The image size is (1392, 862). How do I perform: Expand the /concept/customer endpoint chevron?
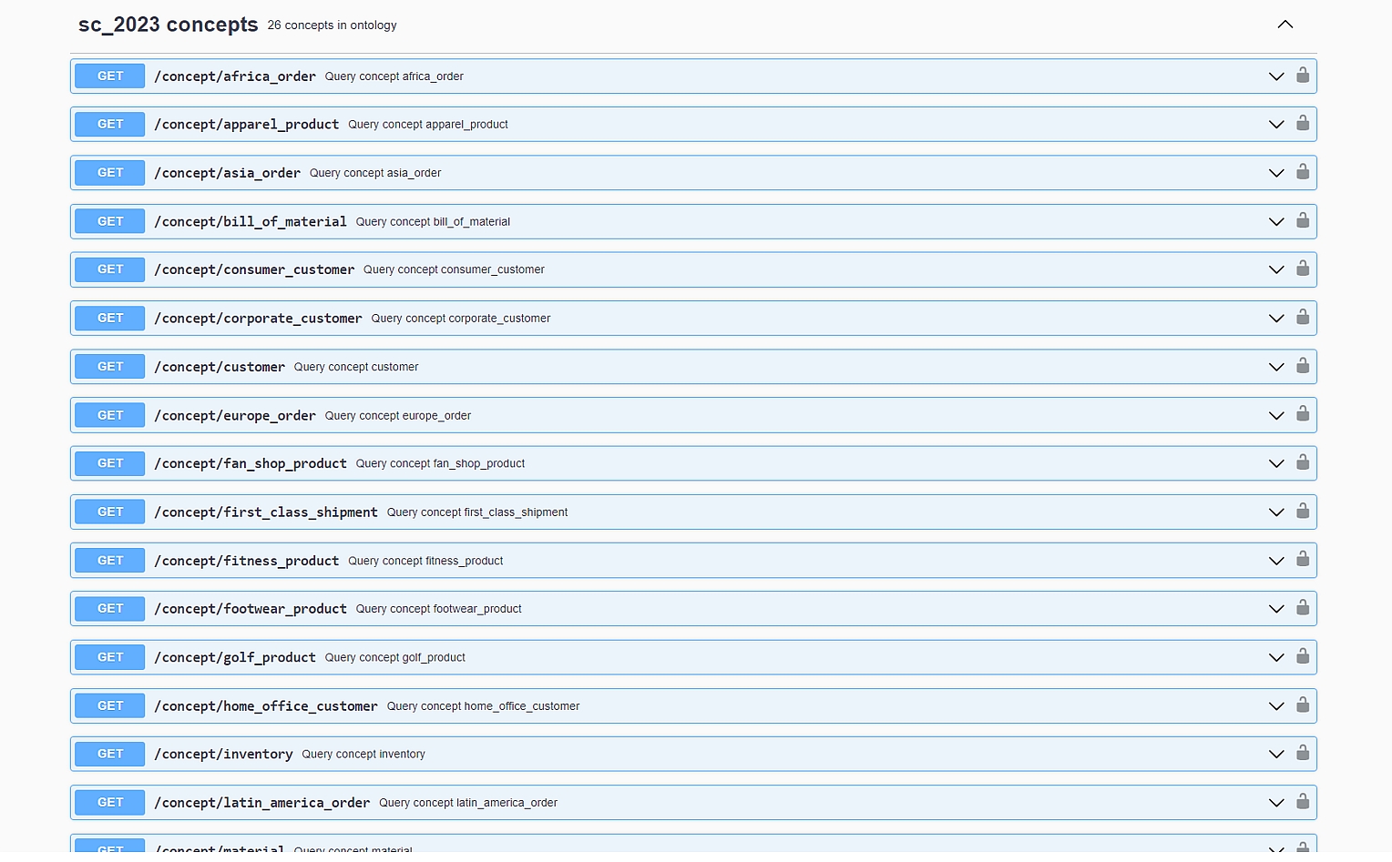coord(1276,367)
